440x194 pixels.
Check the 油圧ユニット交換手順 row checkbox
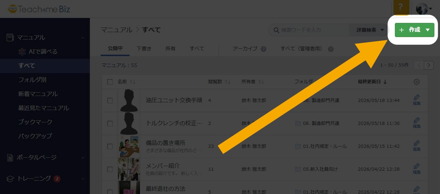tap(110, 101)
